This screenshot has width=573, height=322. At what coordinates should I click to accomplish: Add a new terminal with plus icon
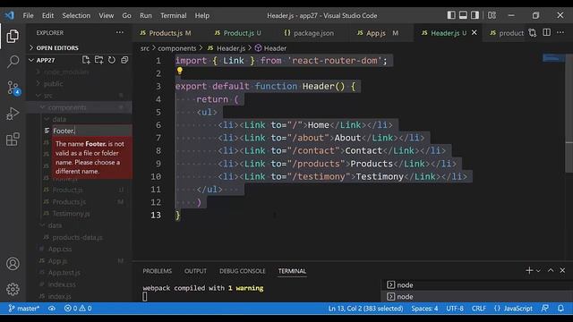coord(529,270)
